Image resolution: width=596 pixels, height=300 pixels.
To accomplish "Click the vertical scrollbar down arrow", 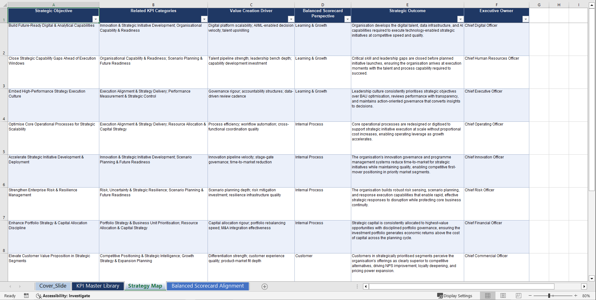I will pyautogui.click(x=592, y=279).
